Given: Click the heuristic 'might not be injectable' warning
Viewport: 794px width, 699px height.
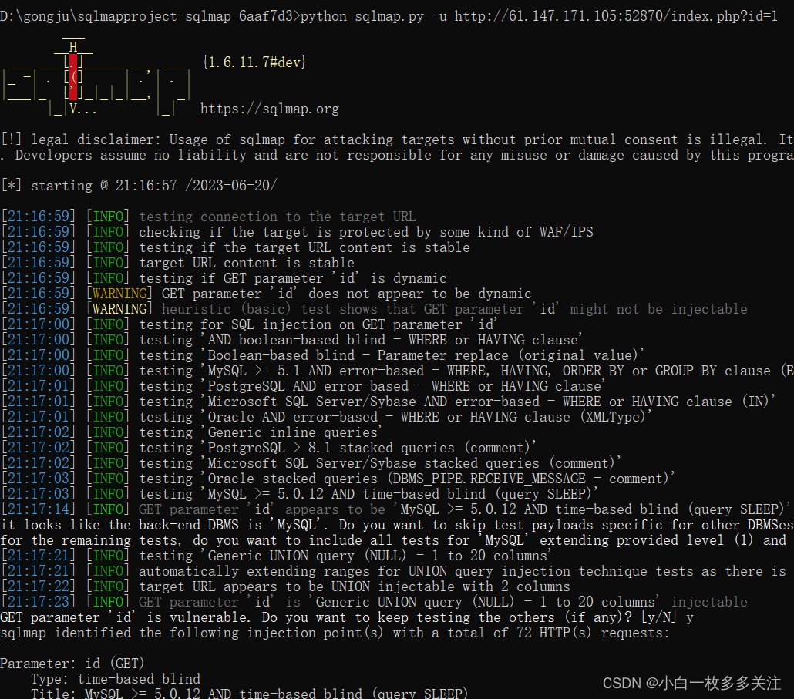Looking at the screenshot, I should click(374, 309).
